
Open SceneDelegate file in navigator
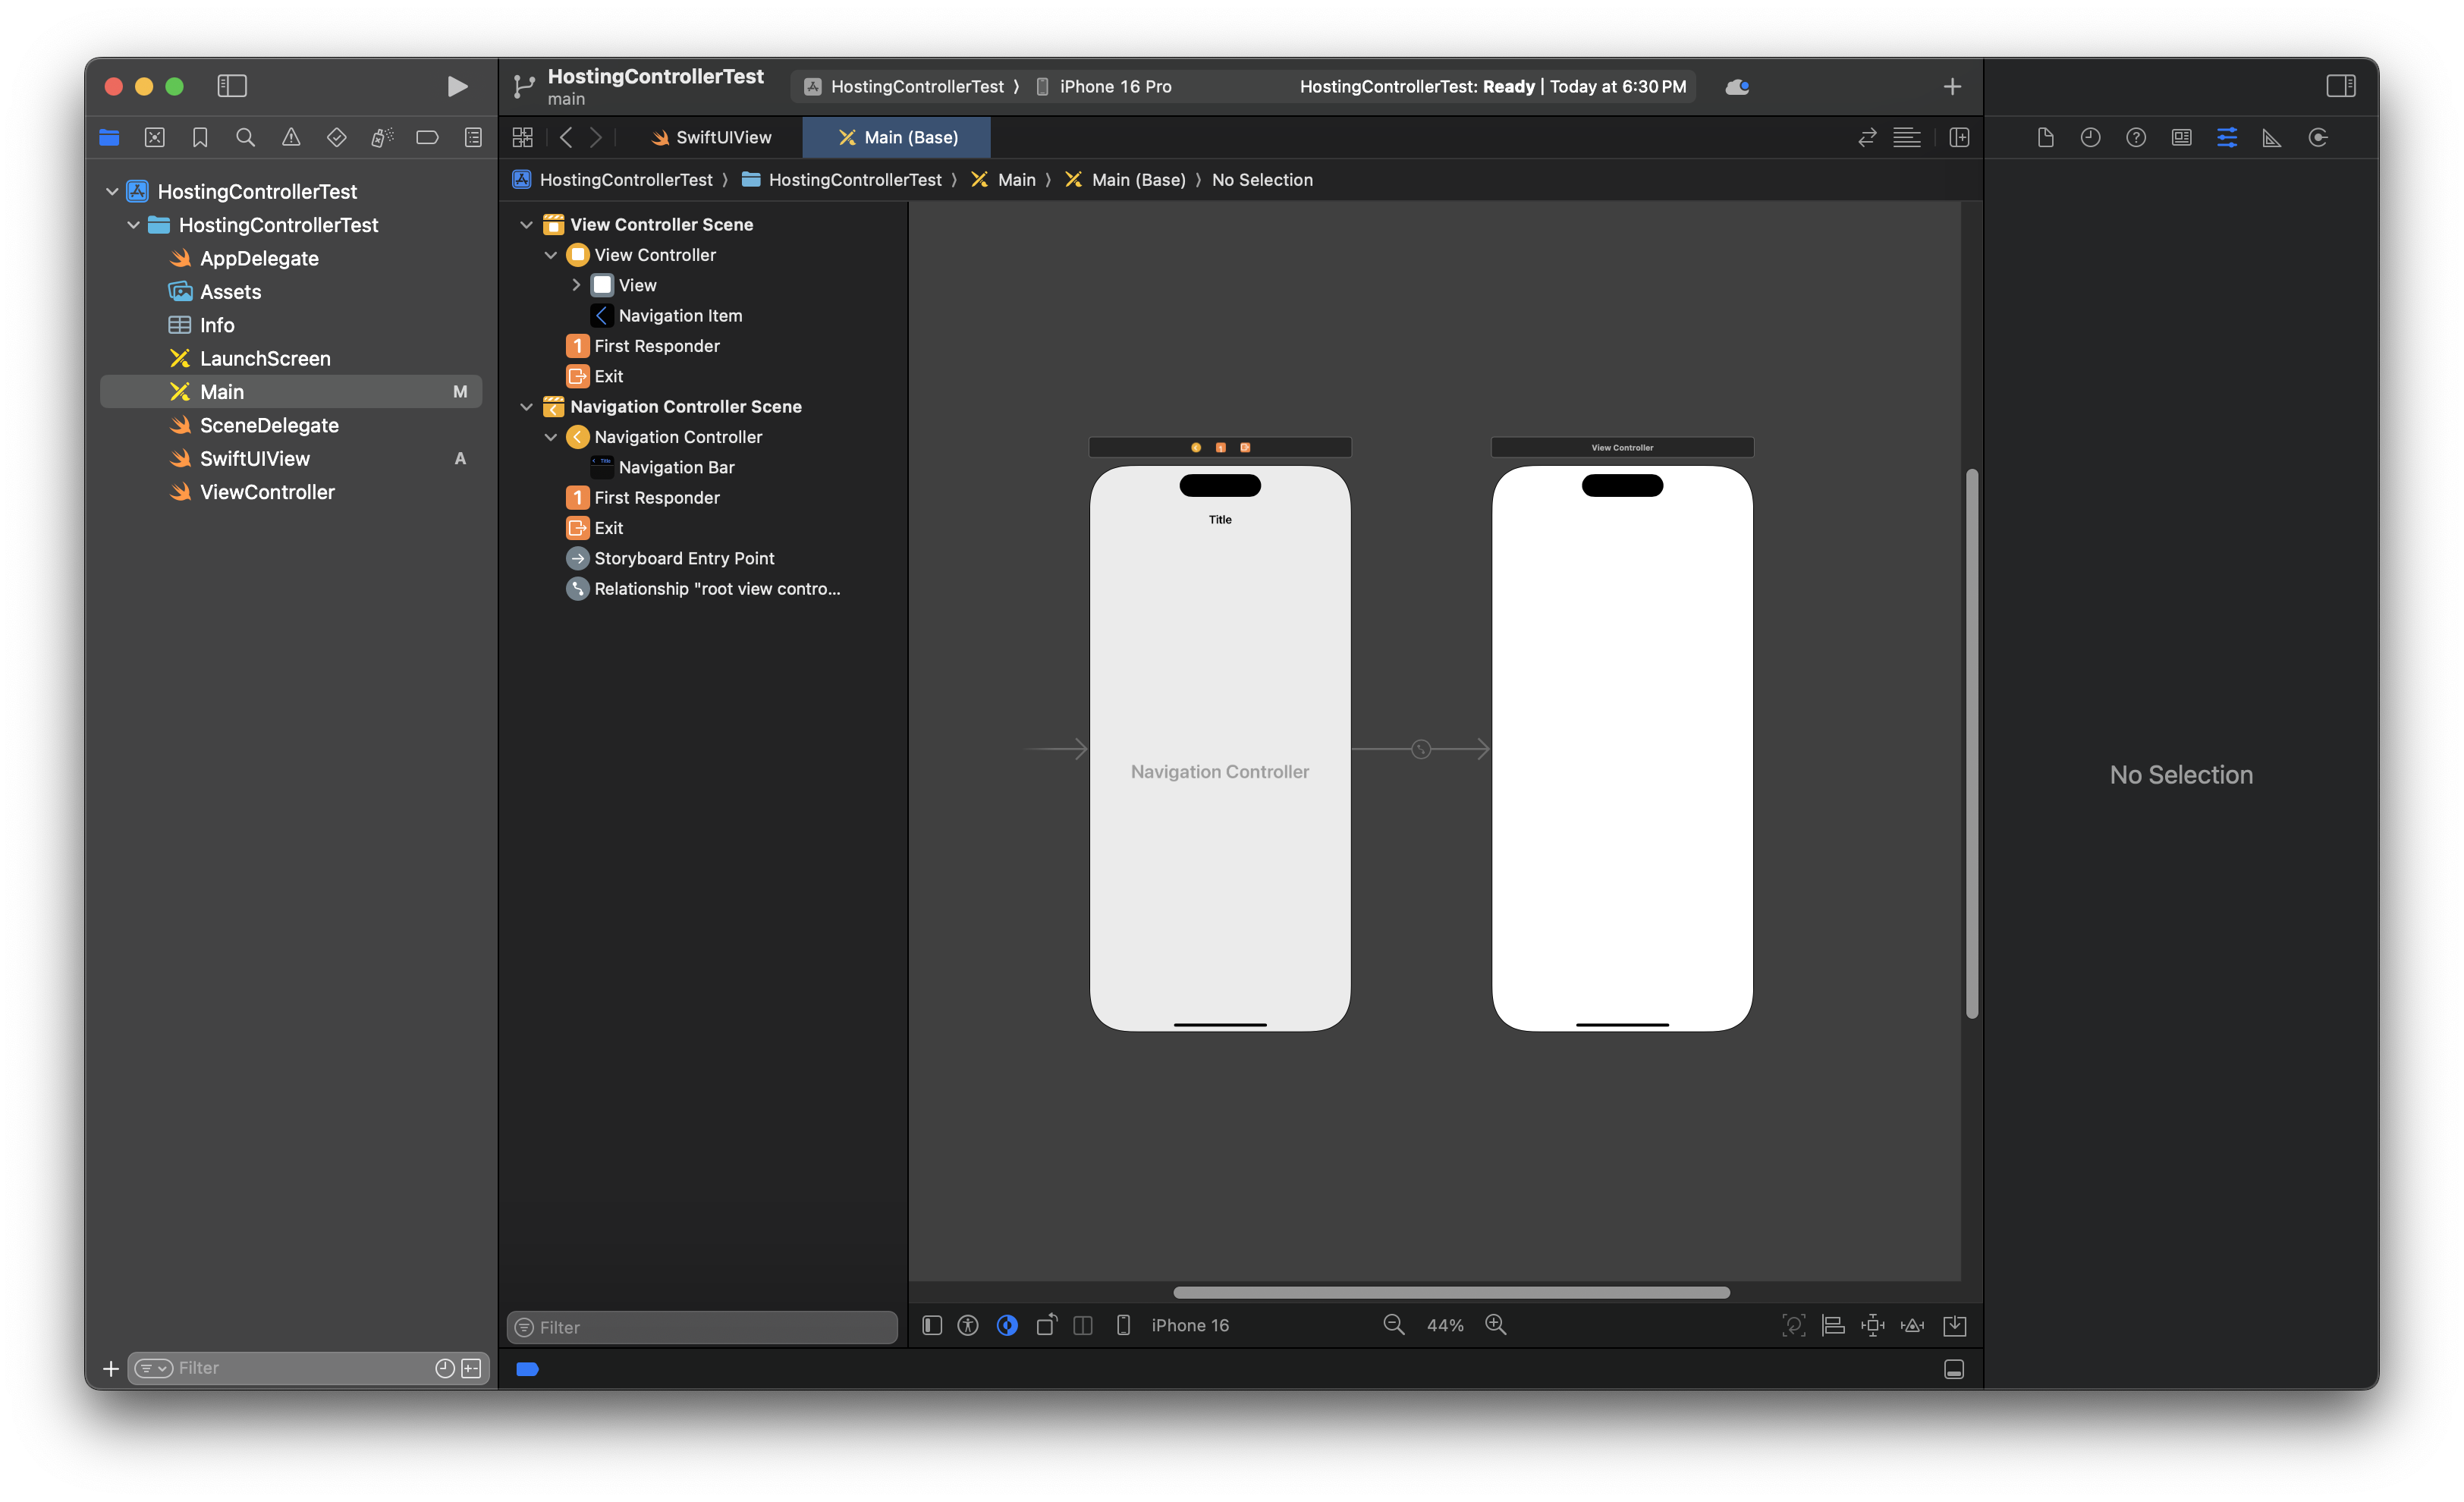tap(268, 425)
